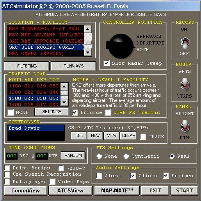Turn on the Alarm audio checkbox
Screen dimensions: 201x201
tap(99, 176)
